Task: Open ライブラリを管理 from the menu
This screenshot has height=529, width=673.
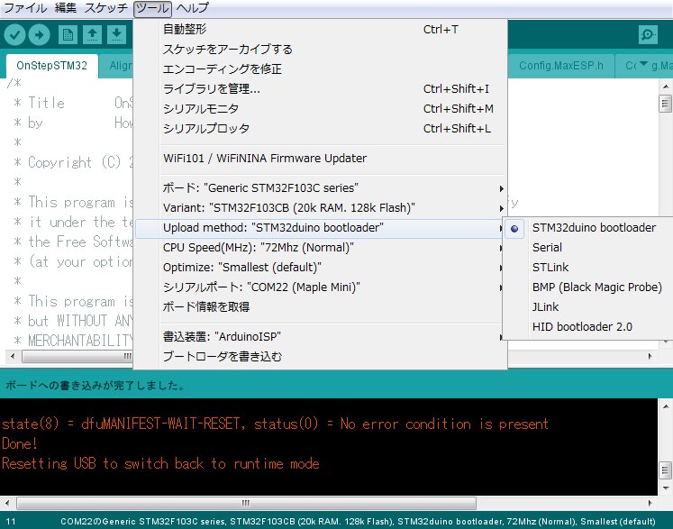Action: [320, 88]
